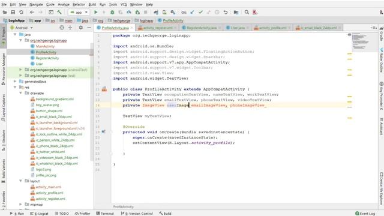Image resolution: width=384 pixels, height=216 pixels.
Task: Expand the org.techgeorge.loginapp (androidTest) package
Action: (21, 70)
